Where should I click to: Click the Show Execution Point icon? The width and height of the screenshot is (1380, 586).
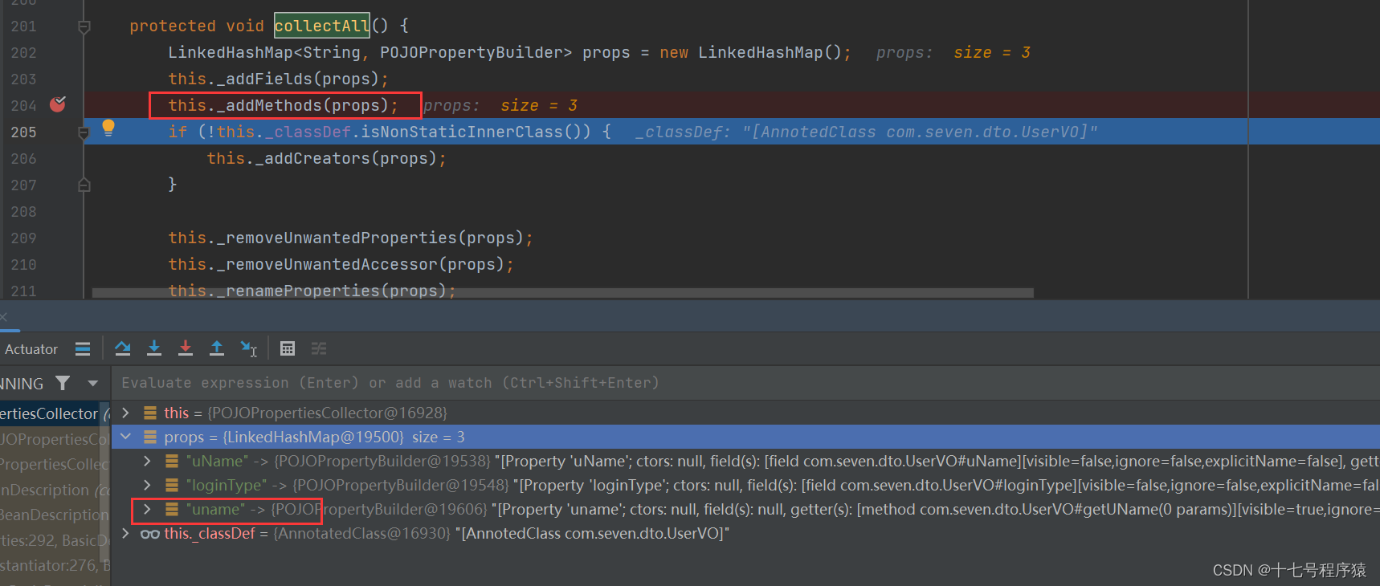click(83, 348)
